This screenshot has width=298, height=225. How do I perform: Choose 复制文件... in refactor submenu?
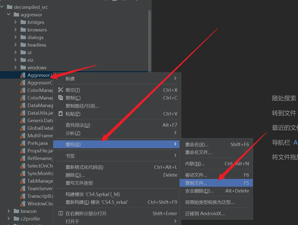pos(196,183)
